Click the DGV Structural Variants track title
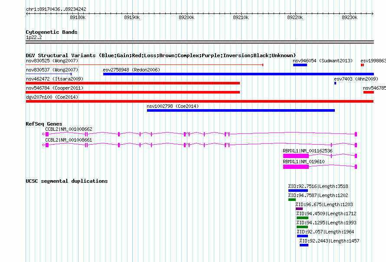Image resolution: width=386 pixels, height=262 pixels. (161, 55)
